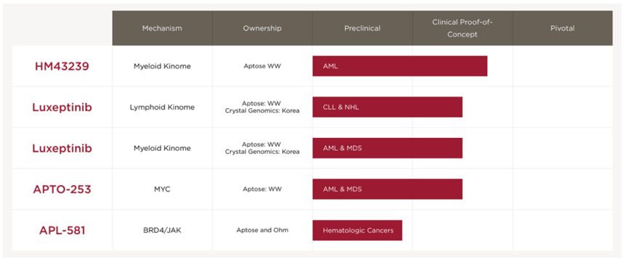Select the Aptose and Ohm ownership cell
The image size is (628, 262).
point(262,230)
